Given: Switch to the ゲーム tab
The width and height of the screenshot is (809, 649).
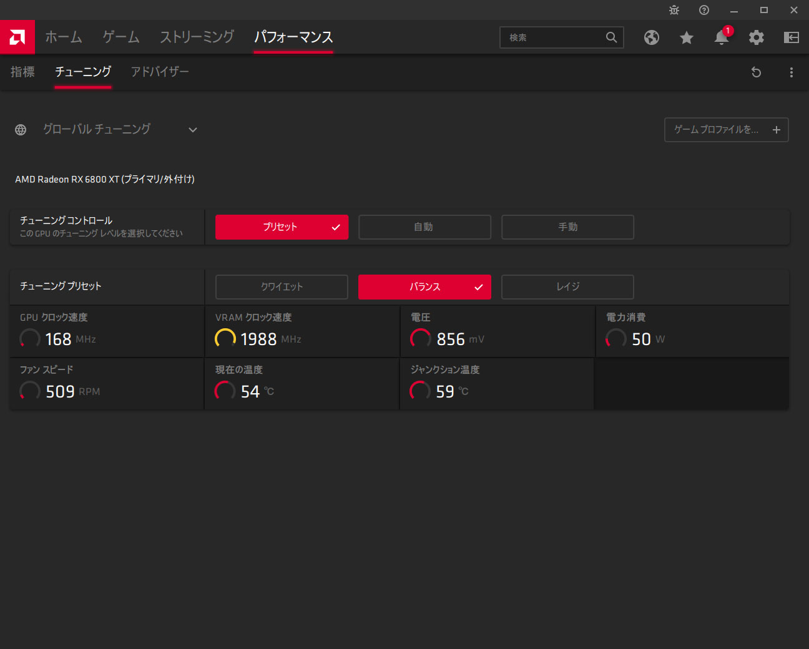Looking at the screenshot, I should pos(121,37).
